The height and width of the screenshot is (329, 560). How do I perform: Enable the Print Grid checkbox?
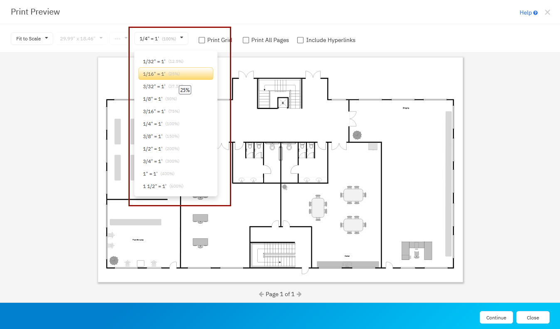tap(202, 40)
